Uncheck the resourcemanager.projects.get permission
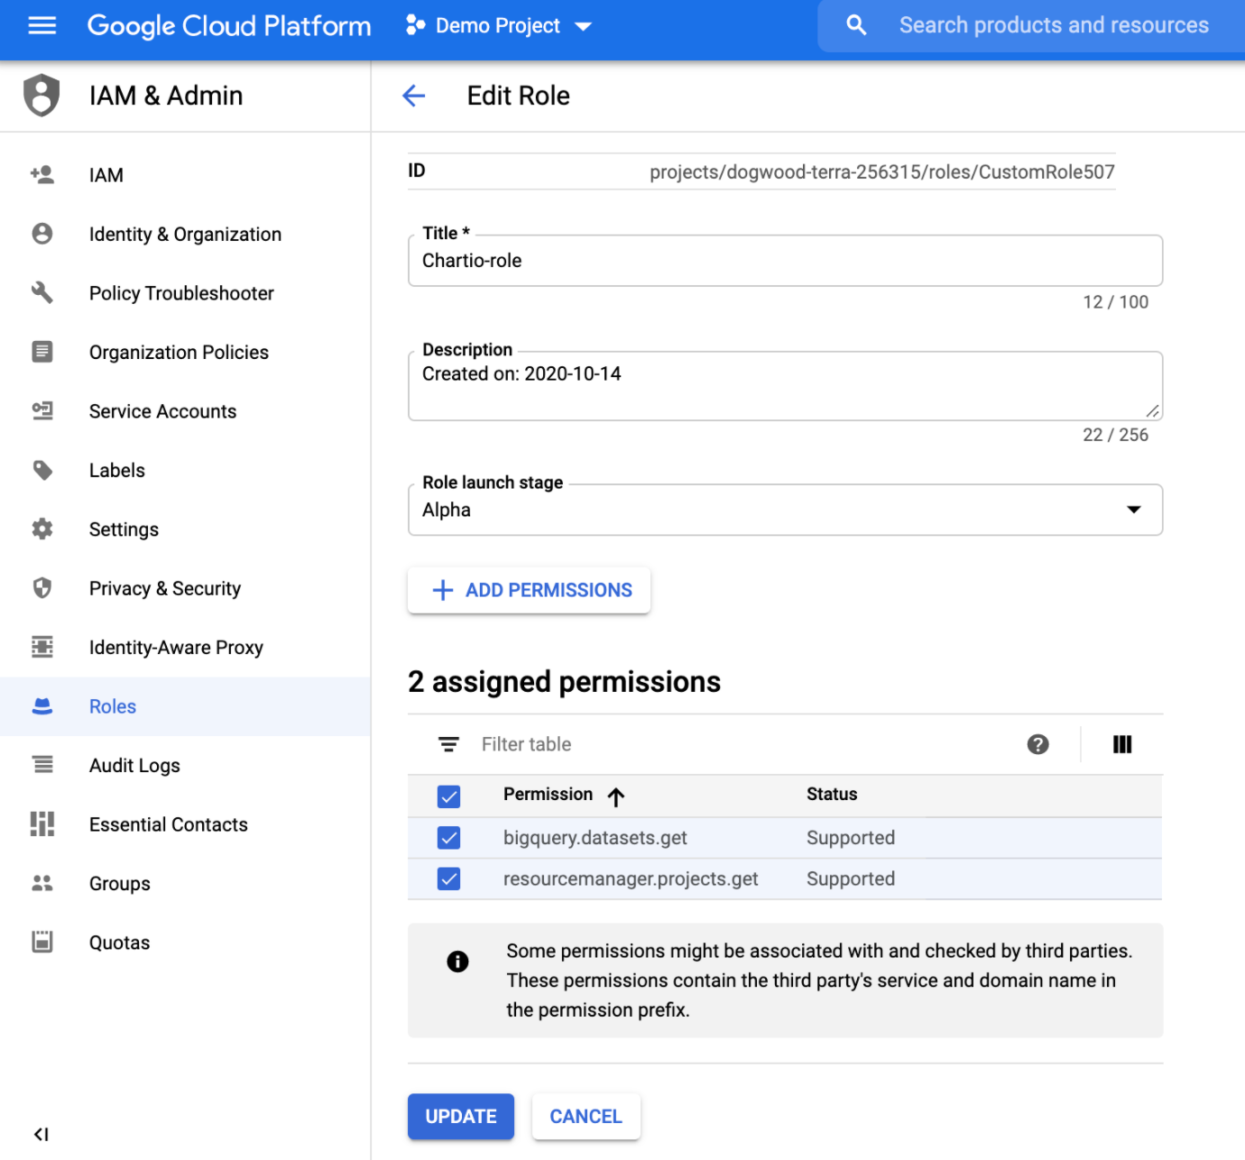The height and width of the screenshot is (1160, 1245). coord(448,879)
